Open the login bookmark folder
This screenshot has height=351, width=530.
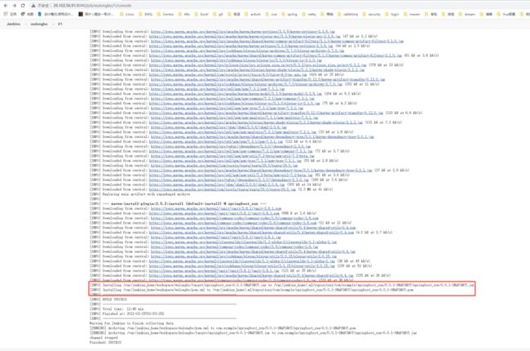pyautogui.click(x=392, y=14)
